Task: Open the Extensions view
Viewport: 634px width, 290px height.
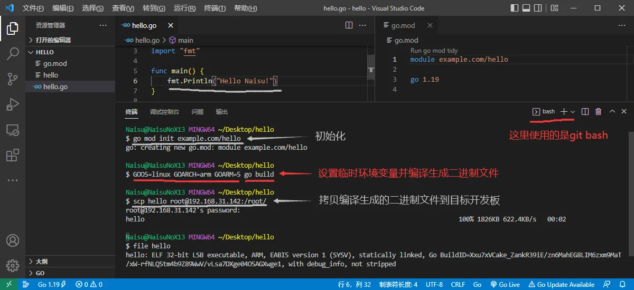Action: pos(12,155)
